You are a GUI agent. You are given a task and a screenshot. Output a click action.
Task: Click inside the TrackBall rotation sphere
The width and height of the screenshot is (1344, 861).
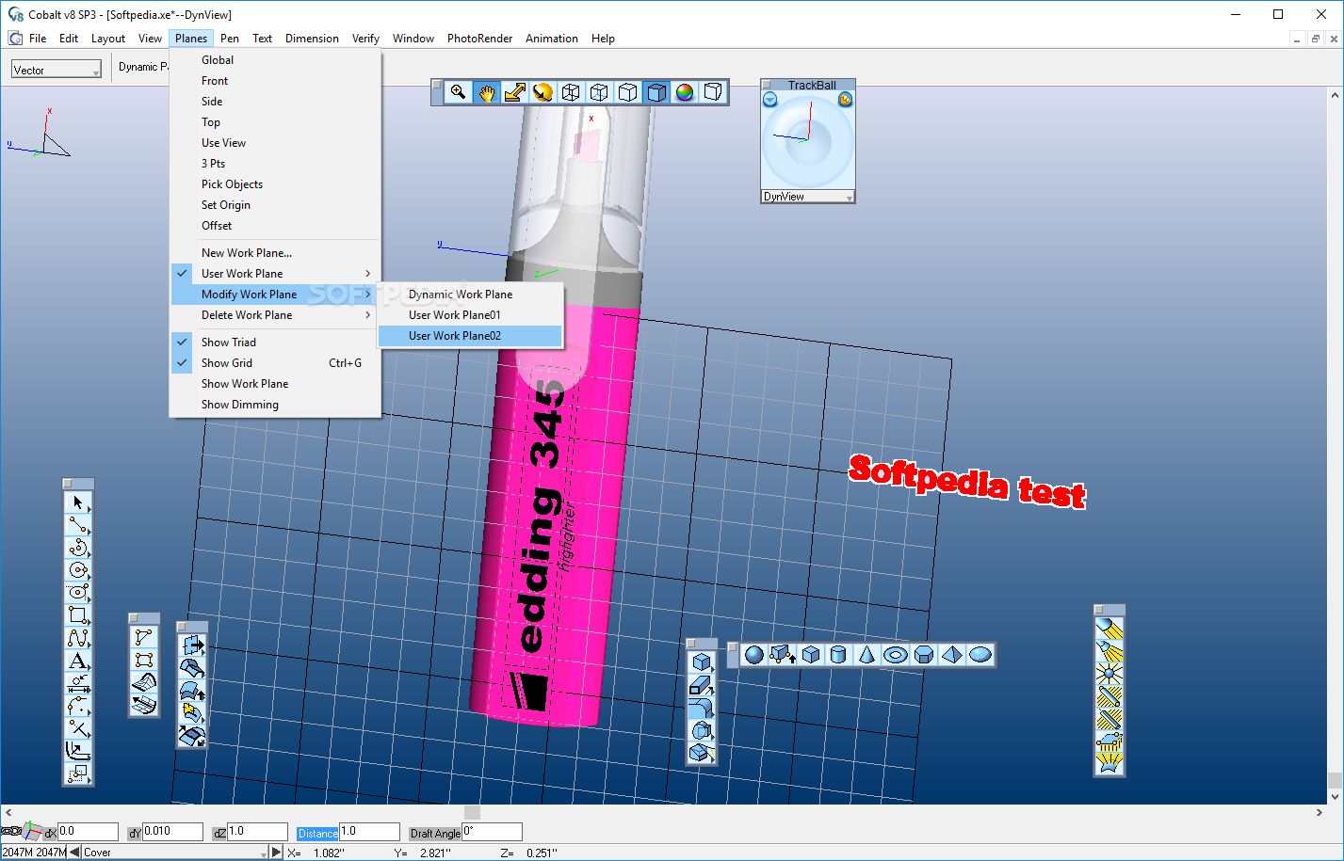(x=808, y=141)
